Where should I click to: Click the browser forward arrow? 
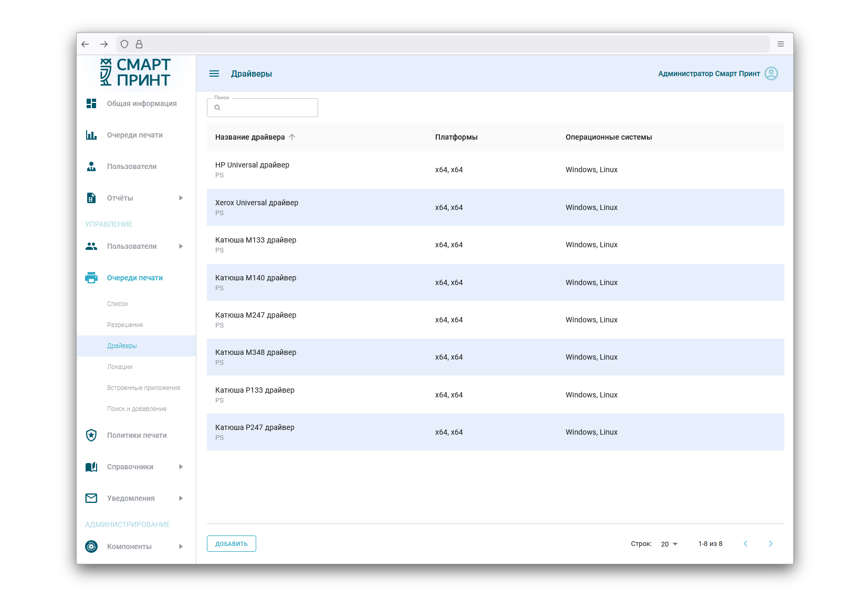coord(104,44)
